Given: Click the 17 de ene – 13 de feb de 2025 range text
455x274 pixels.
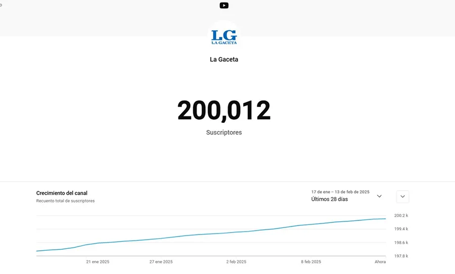Looking at the screenshot, I should 340,192.
